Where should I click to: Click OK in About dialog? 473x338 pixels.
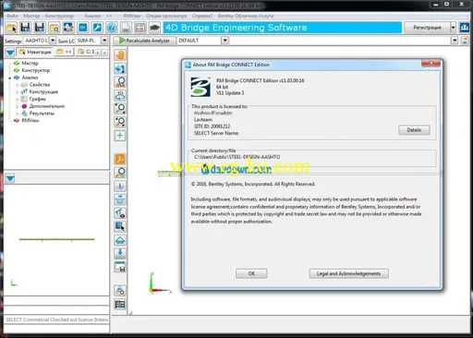(x=251, y=273)
